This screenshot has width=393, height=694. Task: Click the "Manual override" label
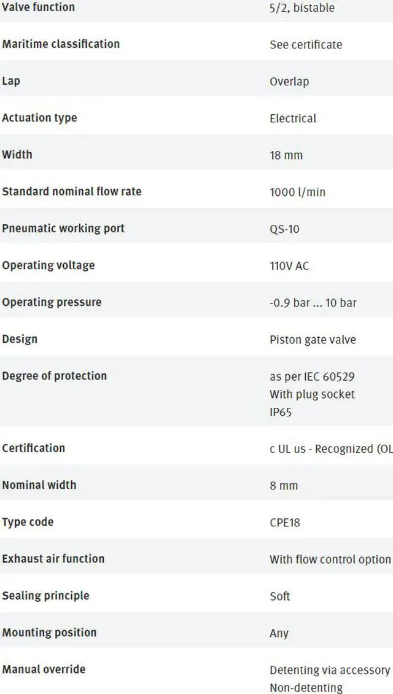[44, 669]
